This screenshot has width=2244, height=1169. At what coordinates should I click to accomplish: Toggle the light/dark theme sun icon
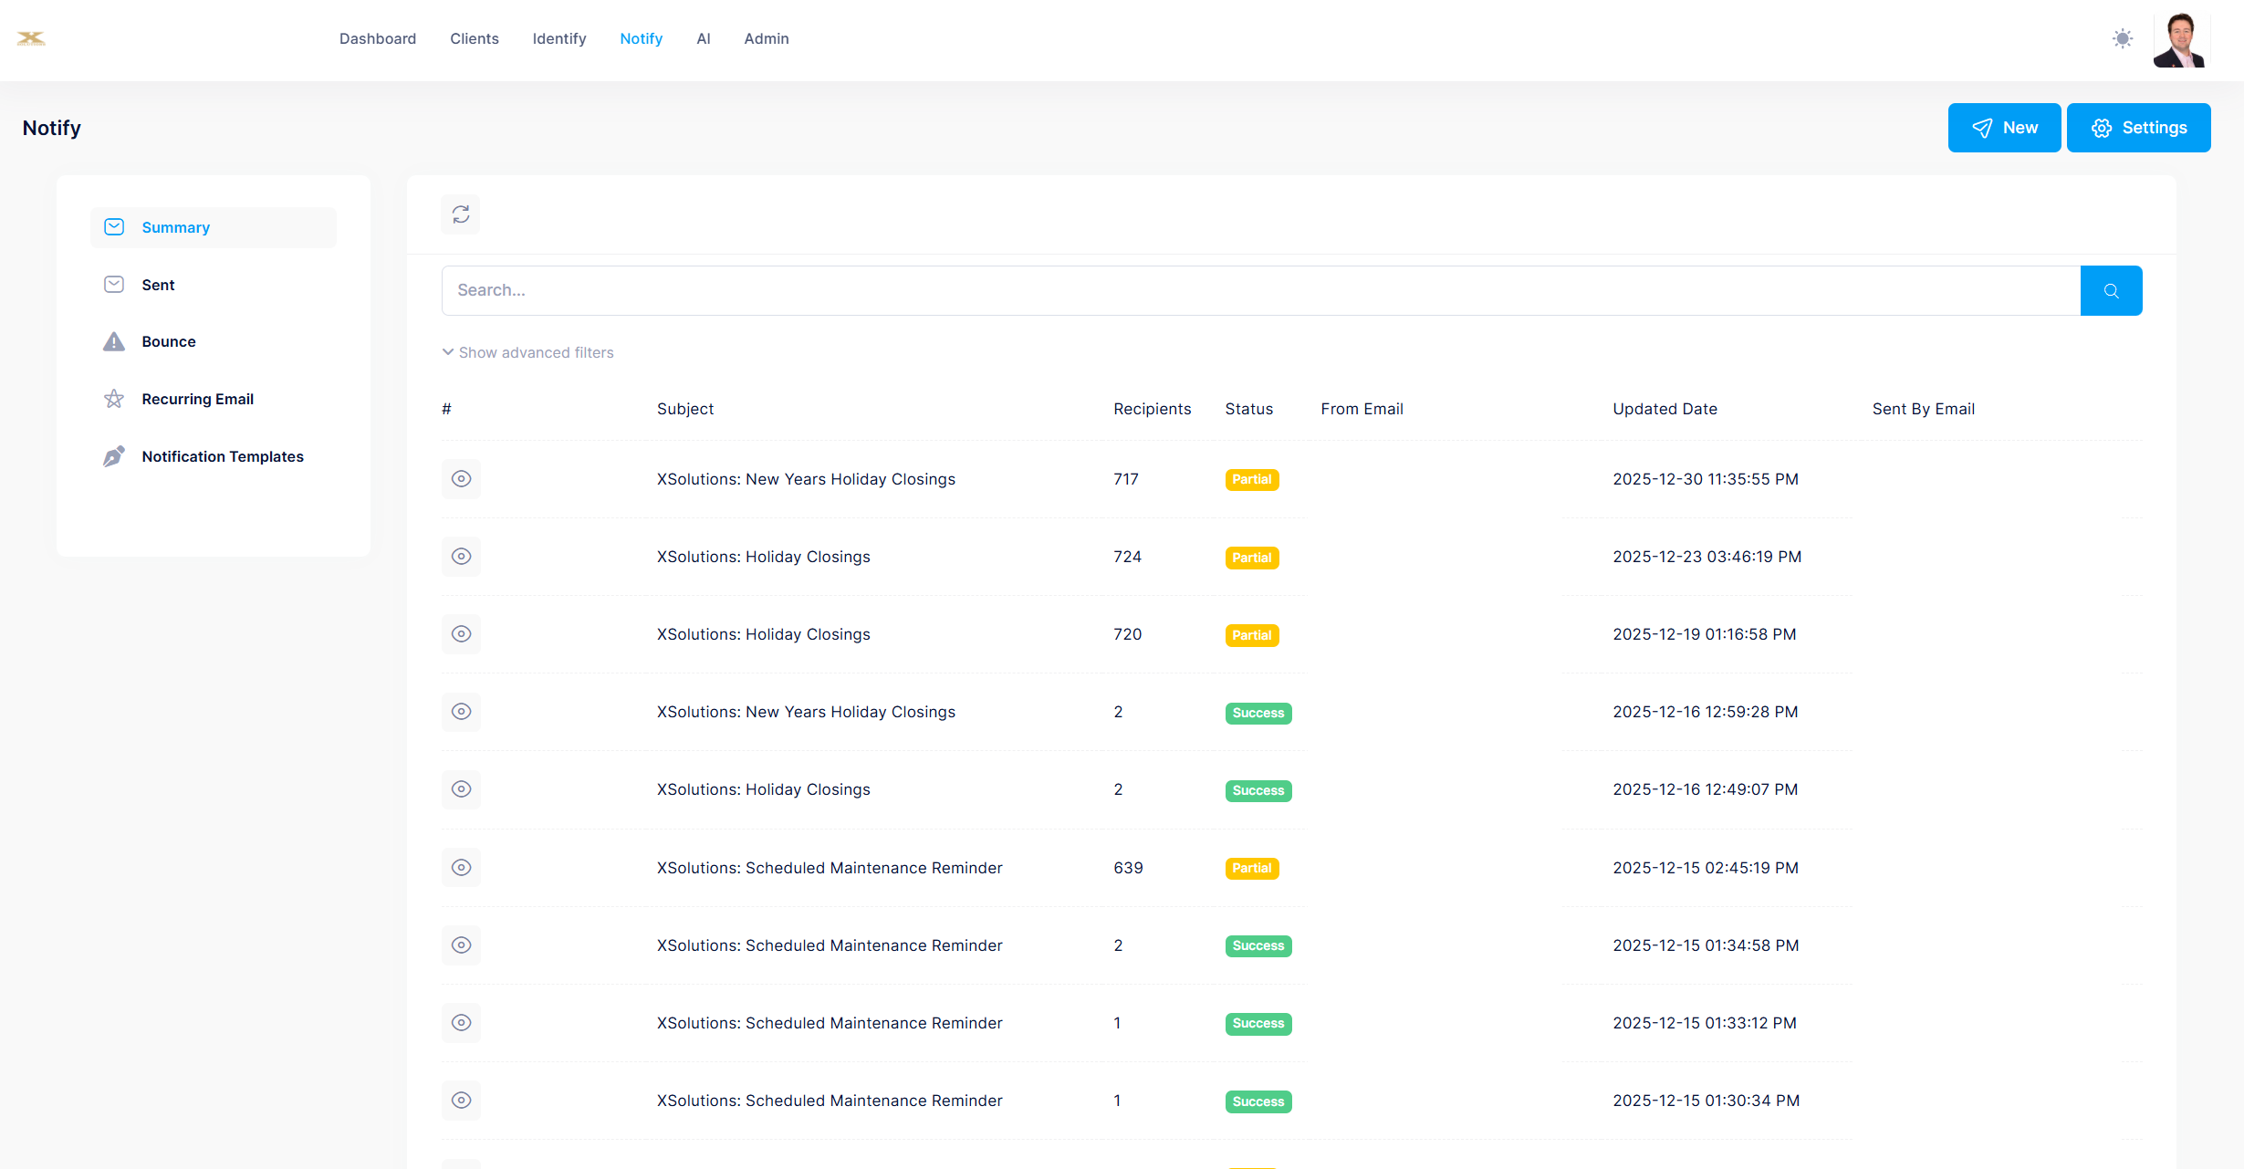2123,38
